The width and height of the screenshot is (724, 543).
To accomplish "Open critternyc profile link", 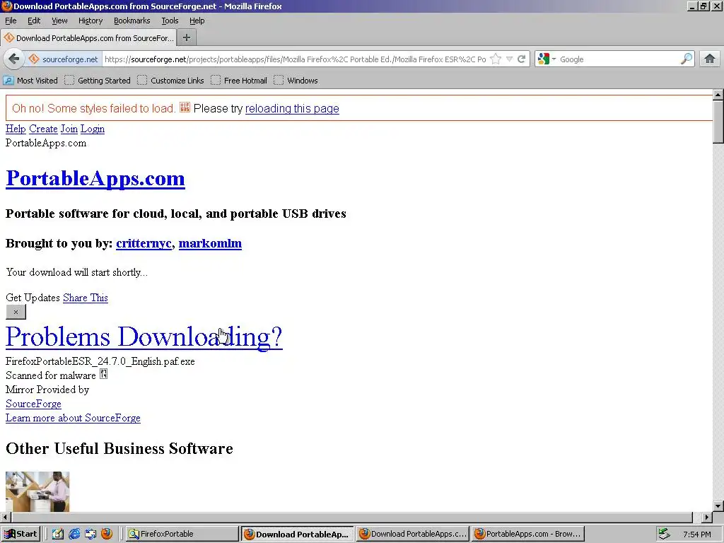I will 144,243.
